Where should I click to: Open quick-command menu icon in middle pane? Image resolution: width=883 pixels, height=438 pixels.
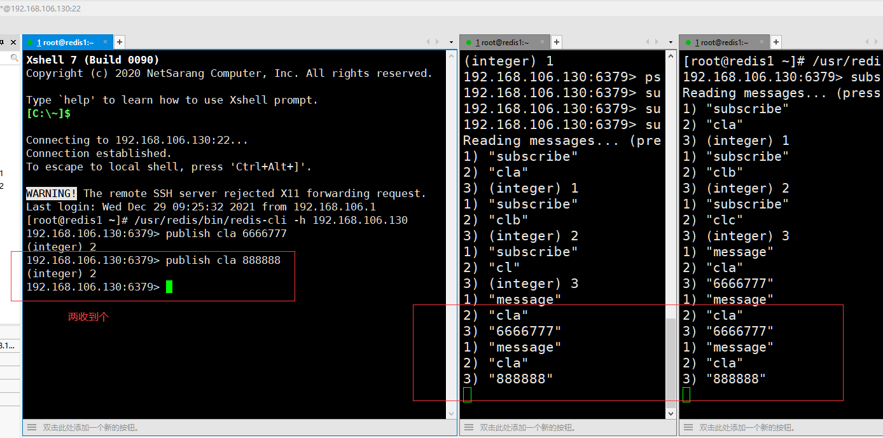tap(468, 428)
